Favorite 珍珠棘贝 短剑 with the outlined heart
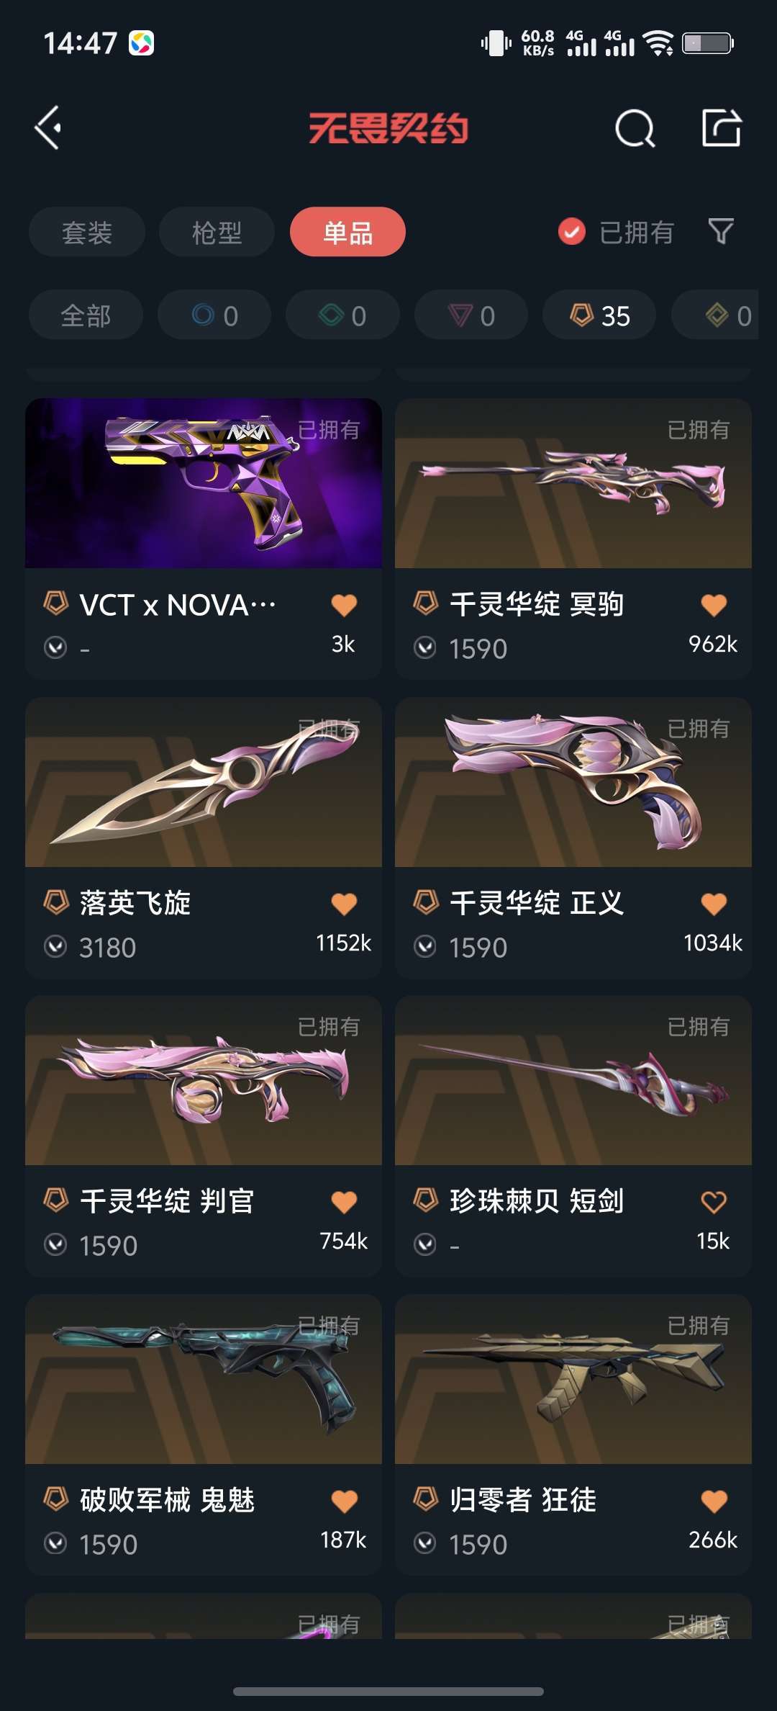Viewport: 777px width, 1711px height. click(714, 1201)
